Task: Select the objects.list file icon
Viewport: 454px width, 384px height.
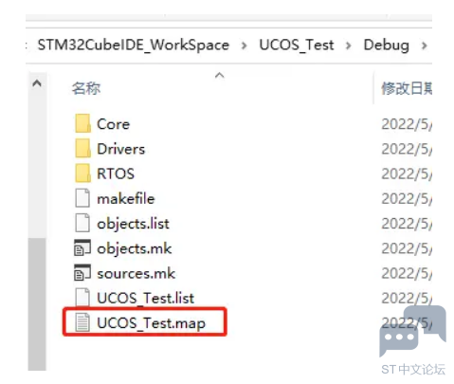Action: pyautogui.click(x=82, y=223)
